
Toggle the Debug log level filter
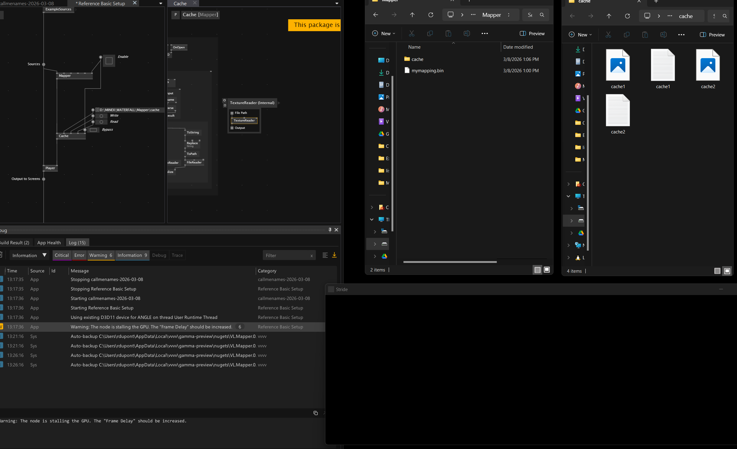pos(159,255)
